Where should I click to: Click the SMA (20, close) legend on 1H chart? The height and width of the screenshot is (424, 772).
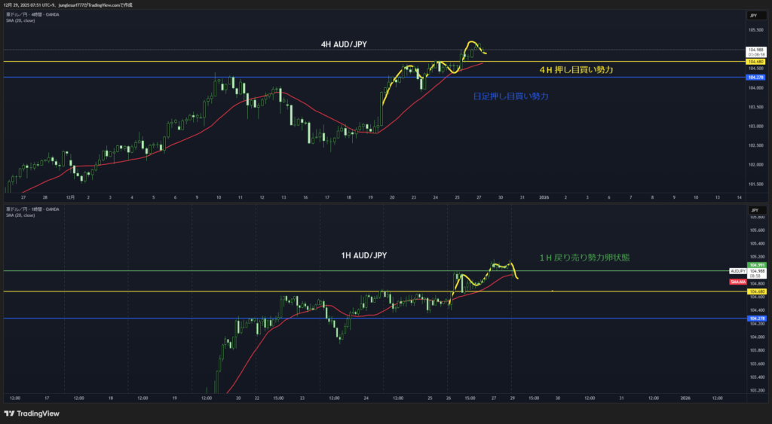point(20,215)
